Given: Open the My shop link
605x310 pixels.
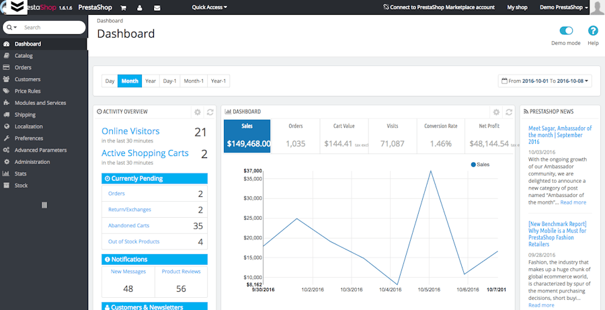Looking at the screenshot, I should coord(517,7).
